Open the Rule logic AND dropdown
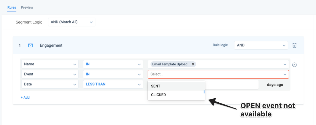Screen dimensions: 316x125 point(261,45)
